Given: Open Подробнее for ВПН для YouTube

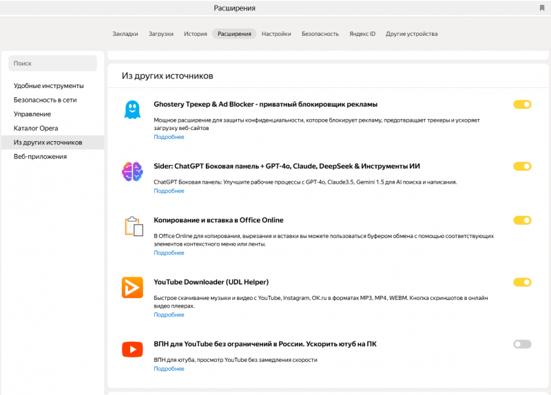Looking at the screenshot, I should click(x=169, y=369).
